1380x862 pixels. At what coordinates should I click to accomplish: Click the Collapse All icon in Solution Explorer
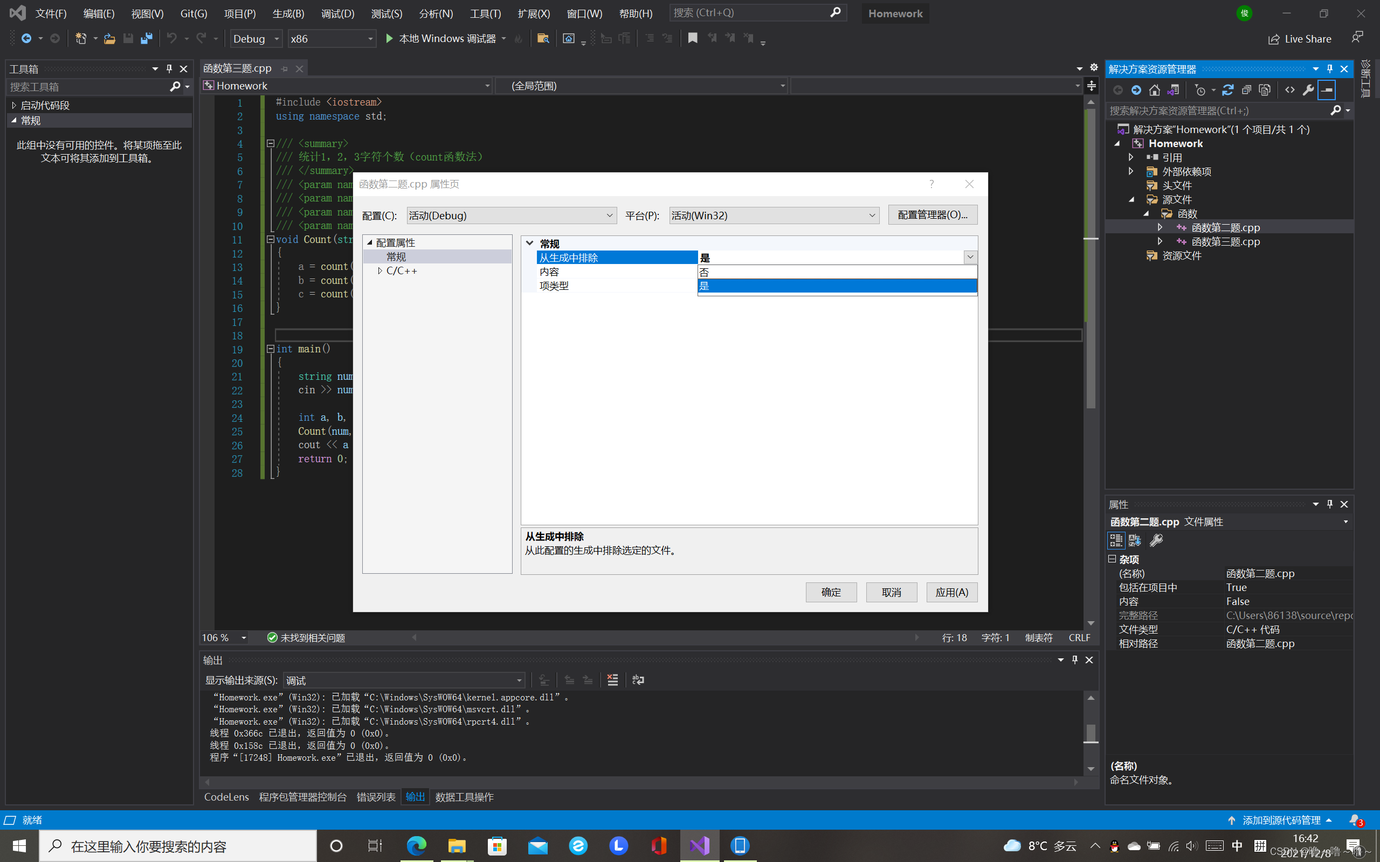pyautogui.click(x=1246, y=90)
